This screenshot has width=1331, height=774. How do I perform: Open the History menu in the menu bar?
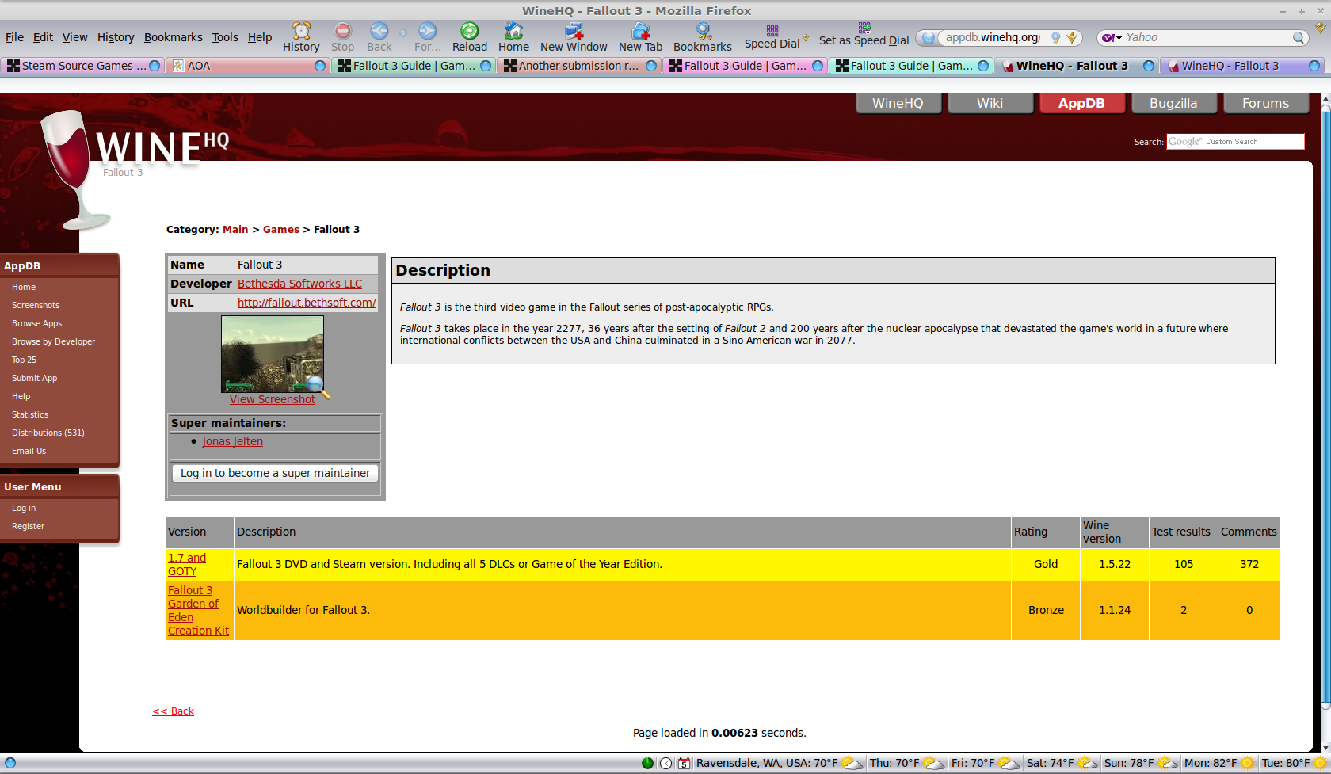tap(116, 37)
